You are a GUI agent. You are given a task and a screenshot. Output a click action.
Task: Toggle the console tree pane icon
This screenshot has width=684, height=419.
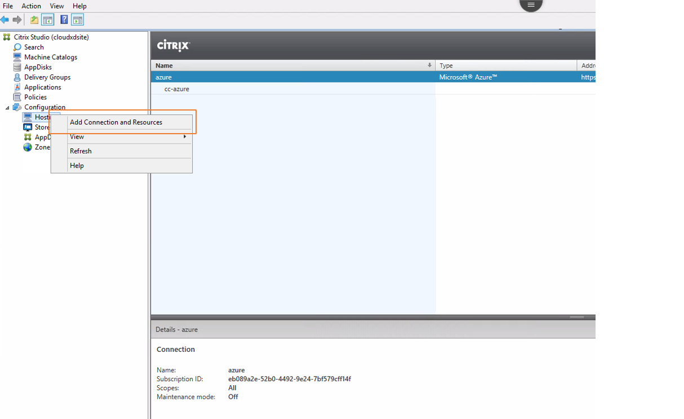pos(48,20)
